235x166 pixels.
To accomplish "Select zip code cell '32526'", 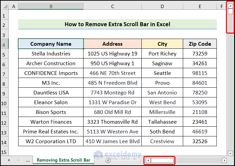I will (200, 141).
